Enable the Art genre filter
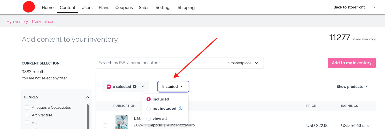The image size is (385, 129). pos(27,122)
